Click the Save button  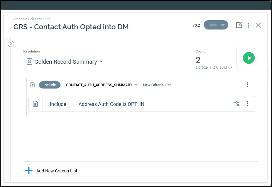212,25
